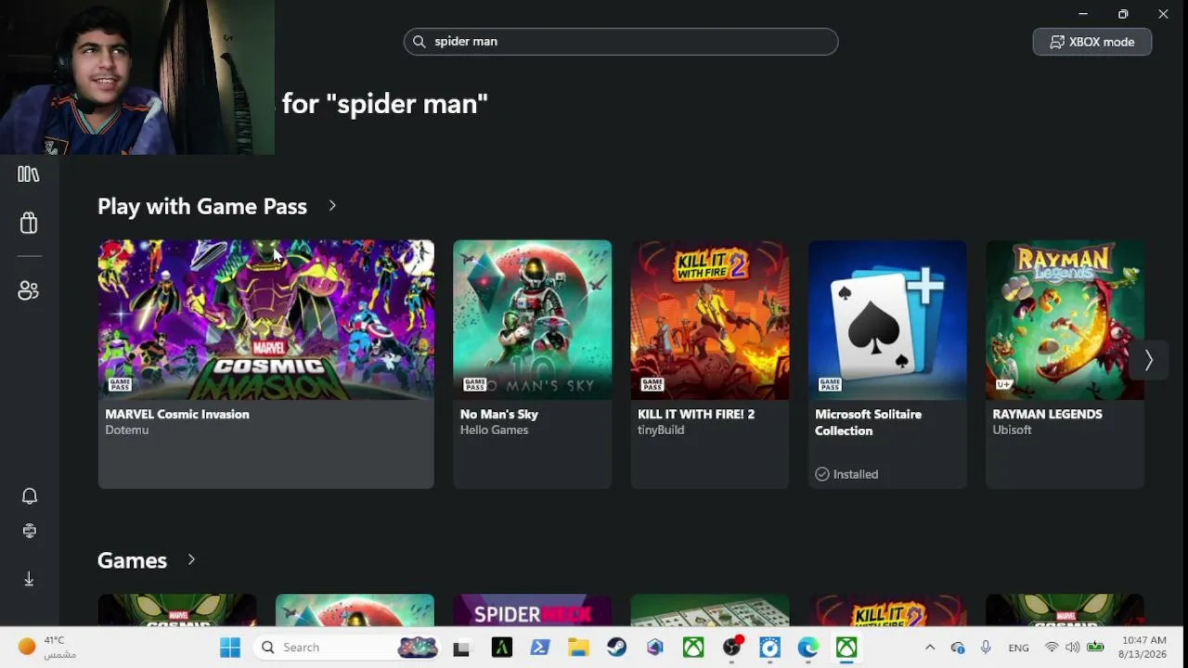This screenshot has height=668, width=1188.
Task: Click the Hello Games publisher name
Action: pos(495,430)
